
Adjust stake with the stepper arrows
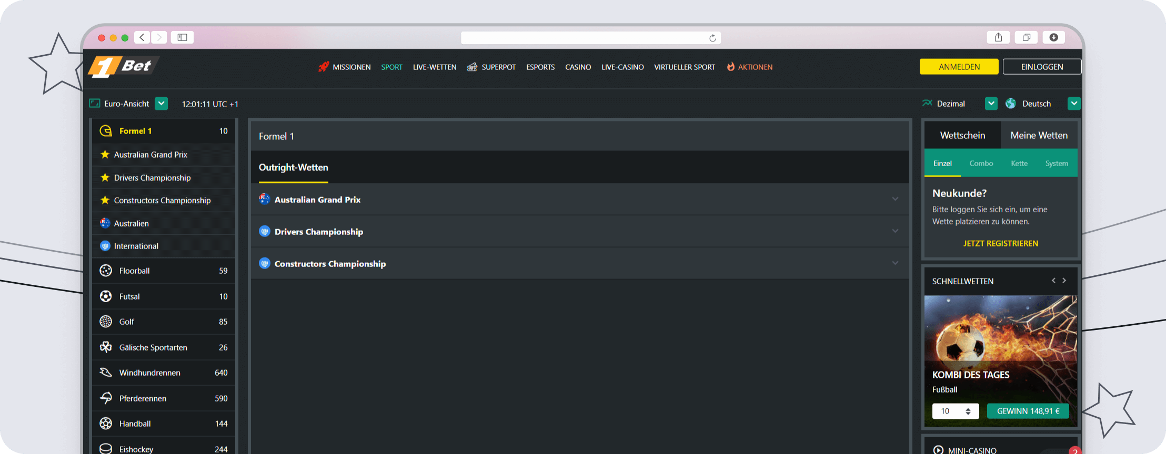(x=968, y=411)
